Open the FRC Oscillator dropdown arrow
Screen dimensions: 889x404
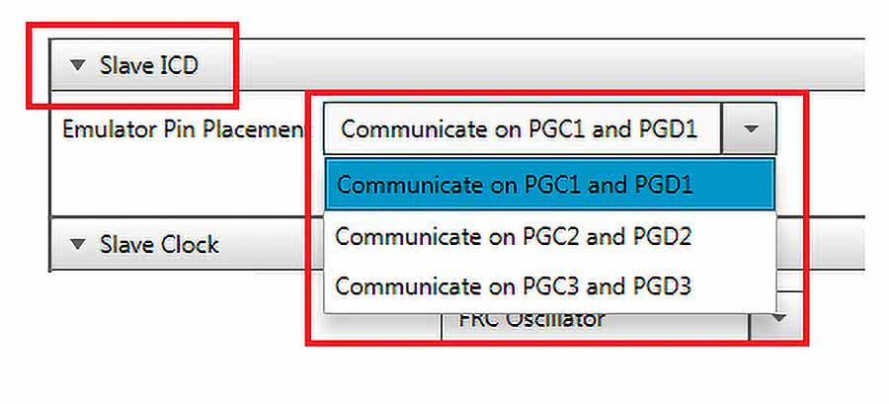[777, 320]
